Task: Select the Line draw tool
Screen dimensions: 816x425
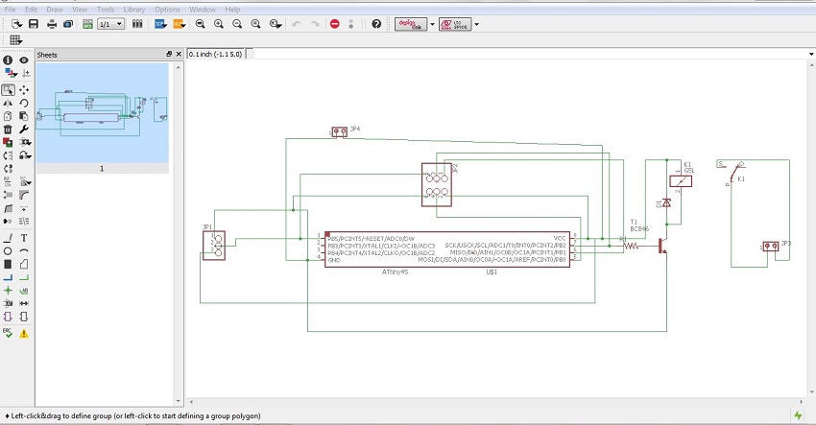Action: coord(8,238)
